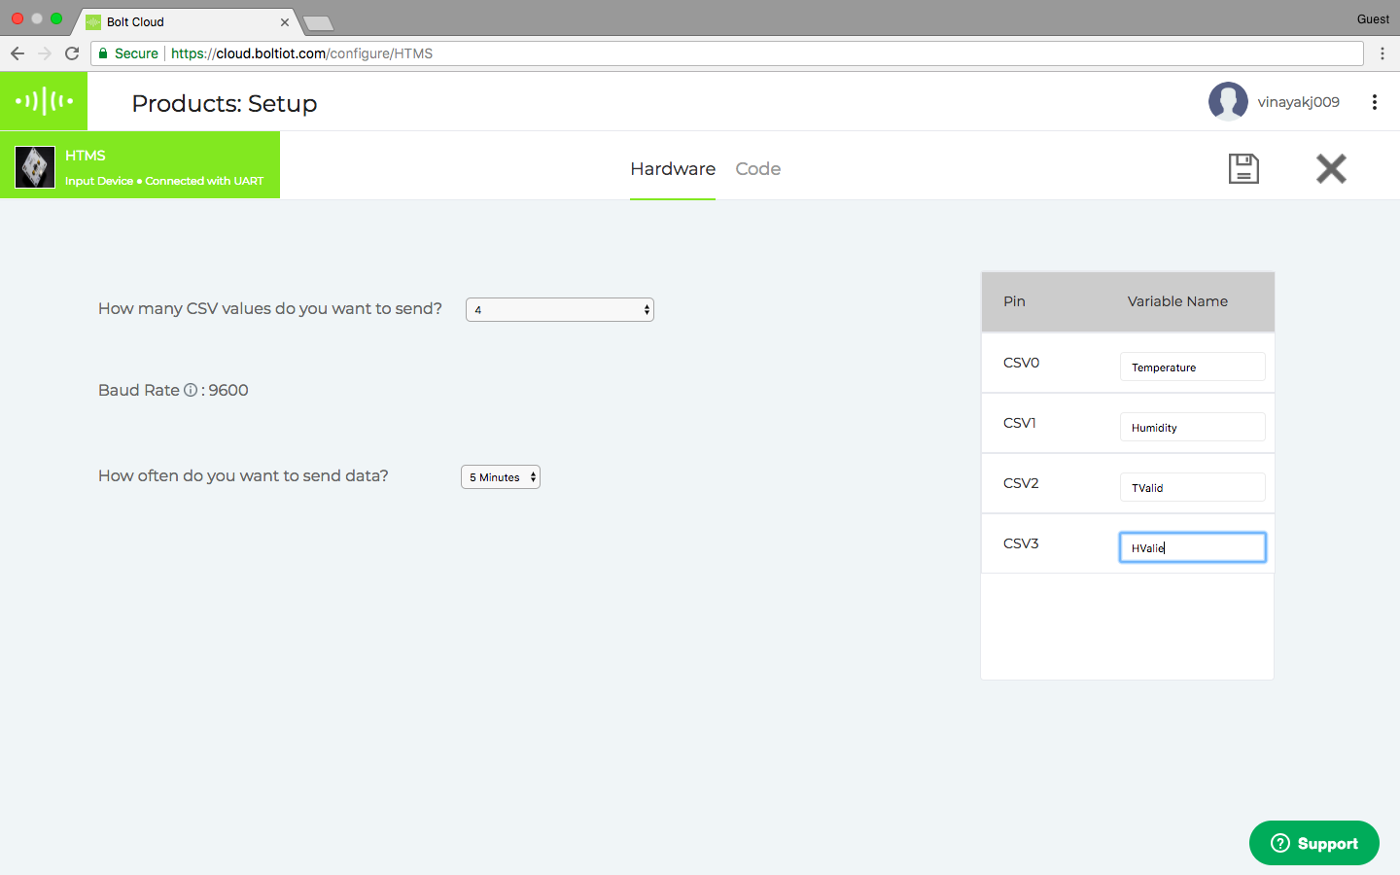Focus the CSV2 TValid input field
The height and width of the screenshot is (875, 1400).
[x=1192, y=488]
